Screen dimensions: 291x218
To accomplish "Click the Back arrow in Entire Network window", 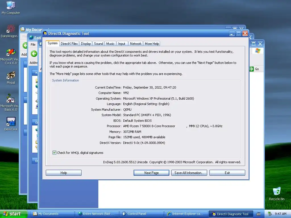I will pyautogui.click(x=34, y=54).
